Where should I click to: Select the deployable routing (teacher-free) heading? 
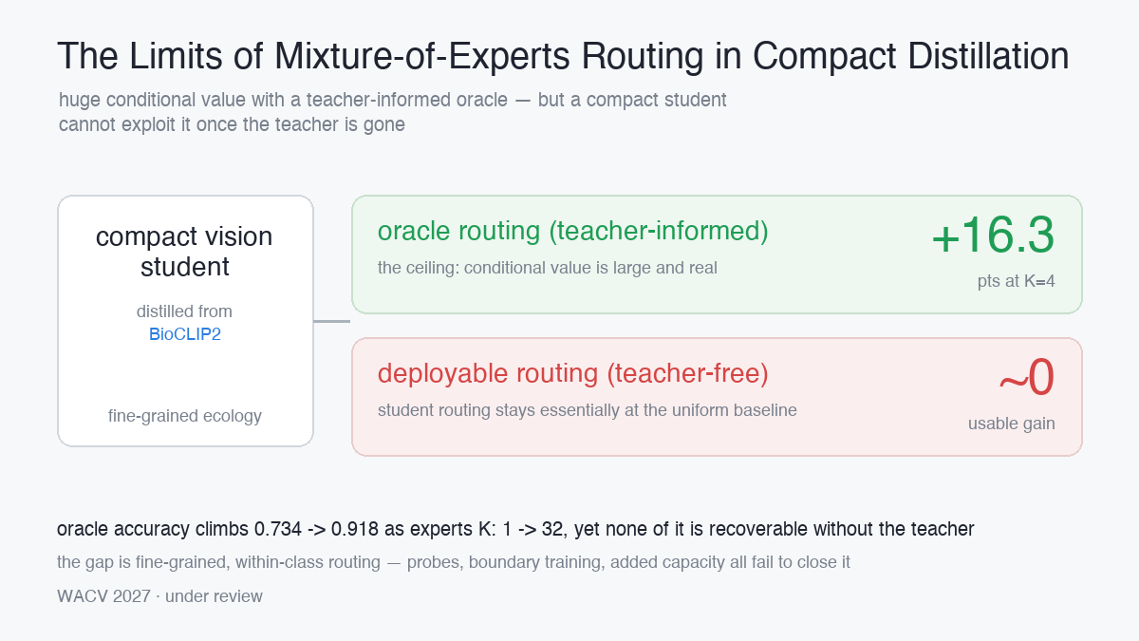573,373
